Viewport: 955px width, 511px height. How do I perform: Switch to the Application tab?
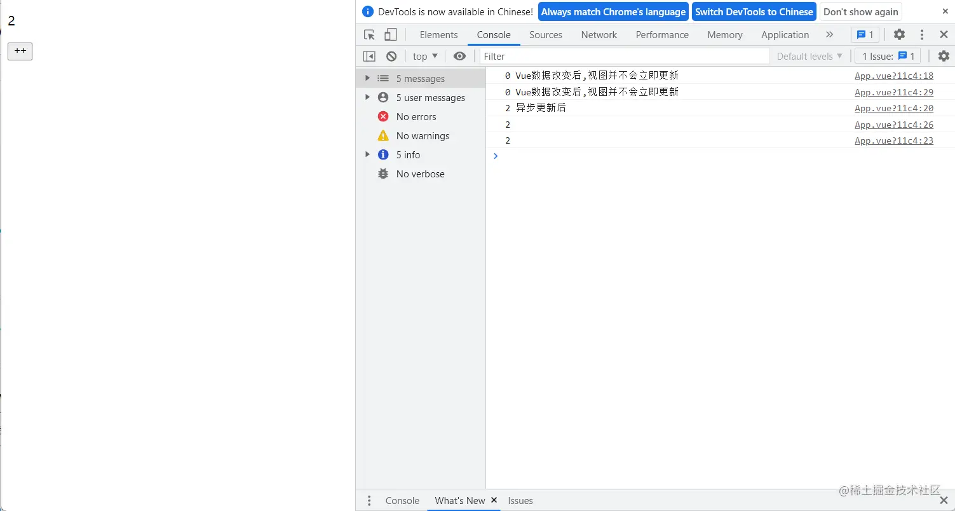[785, 35]
